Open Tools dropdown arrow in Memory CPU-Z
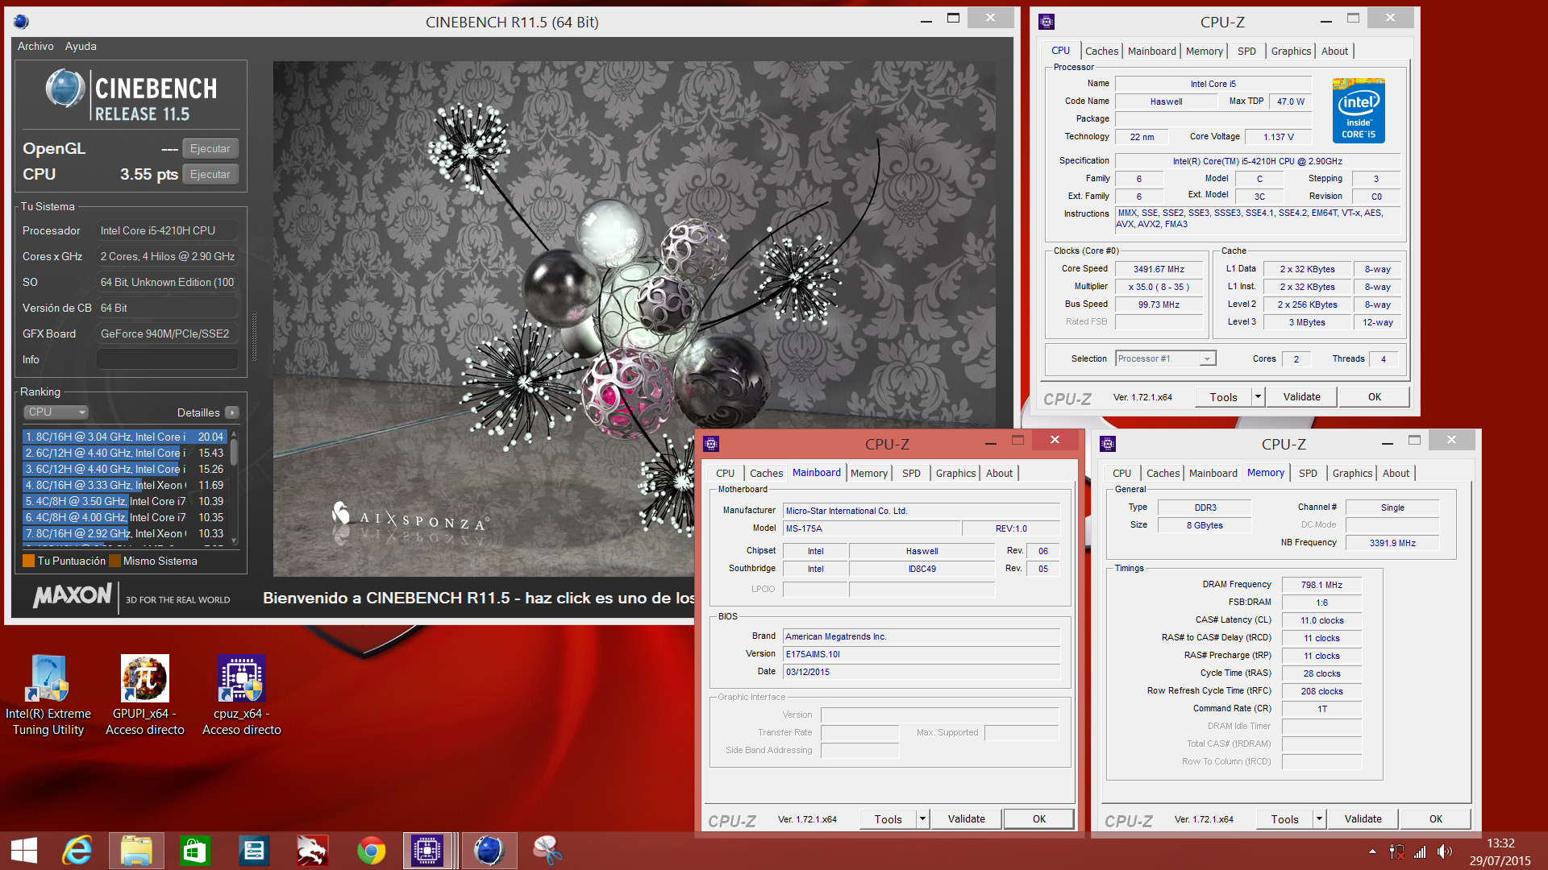The height and width of the screenshot is (870, 1548). (x=1319, y=818)
